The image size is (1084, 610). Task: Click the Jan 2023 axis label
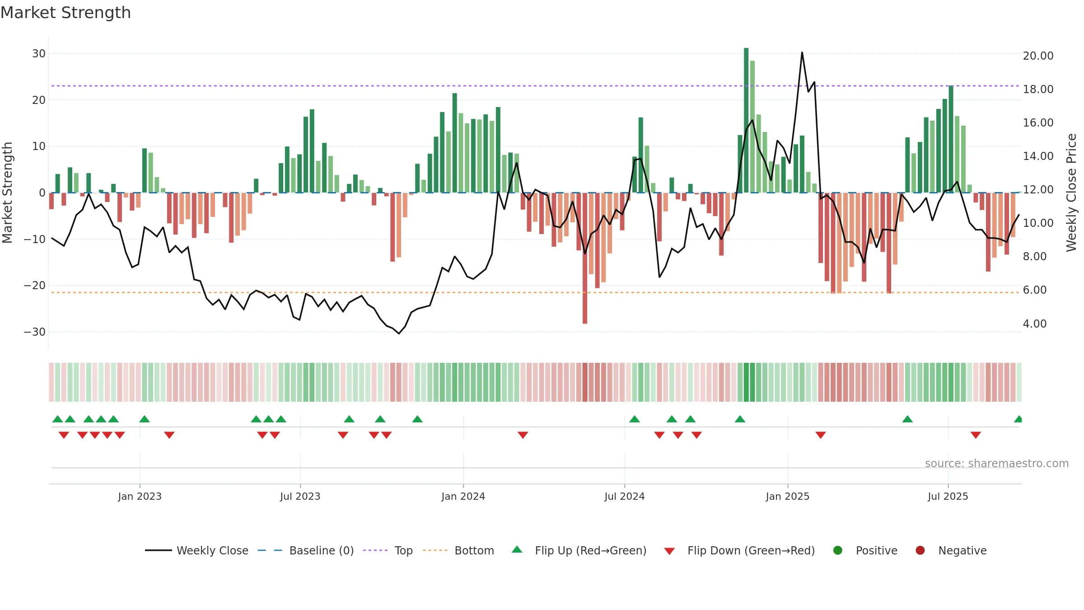click(140, 496)
